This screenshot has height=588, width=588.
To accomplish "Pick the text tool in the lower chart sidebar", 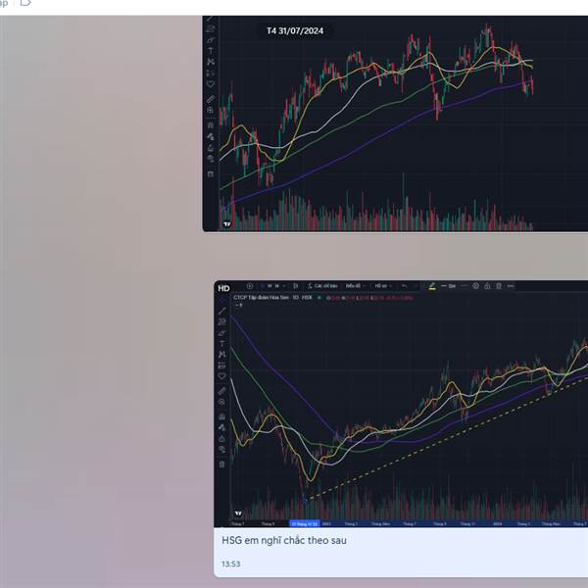I will coord(222,343).
